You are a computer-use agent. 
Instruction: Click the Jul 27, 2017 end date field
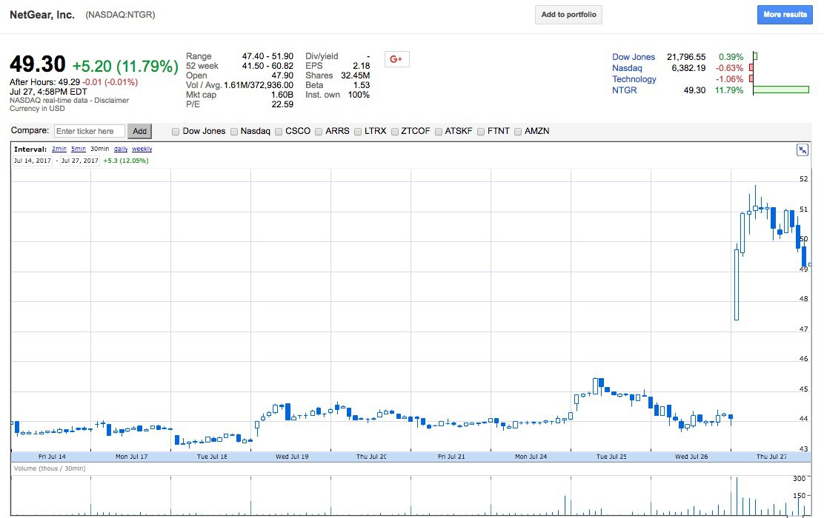click(79, 161)
